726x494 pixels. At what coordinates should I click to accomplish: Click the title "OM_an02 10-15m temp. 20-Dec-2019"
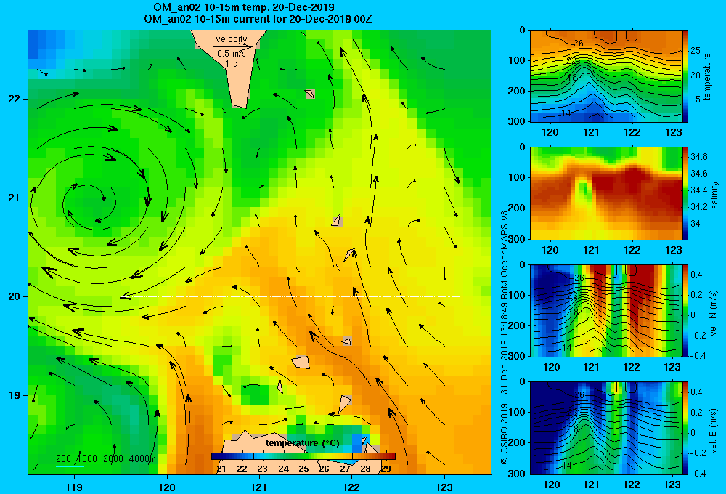point(244,7)
